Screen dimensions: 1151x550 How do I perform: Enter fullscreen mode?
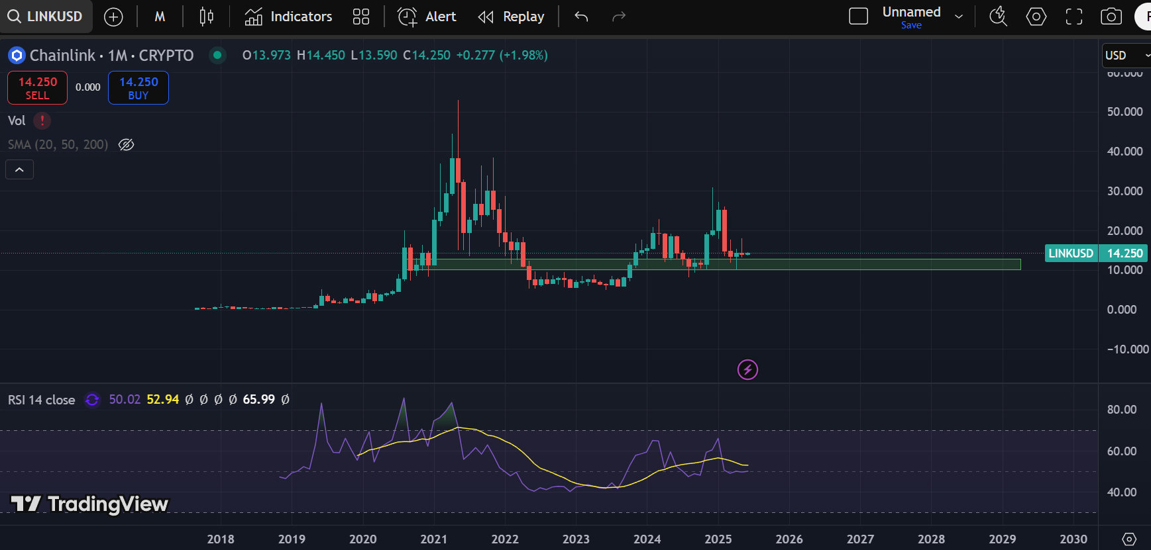[1074, 17]
